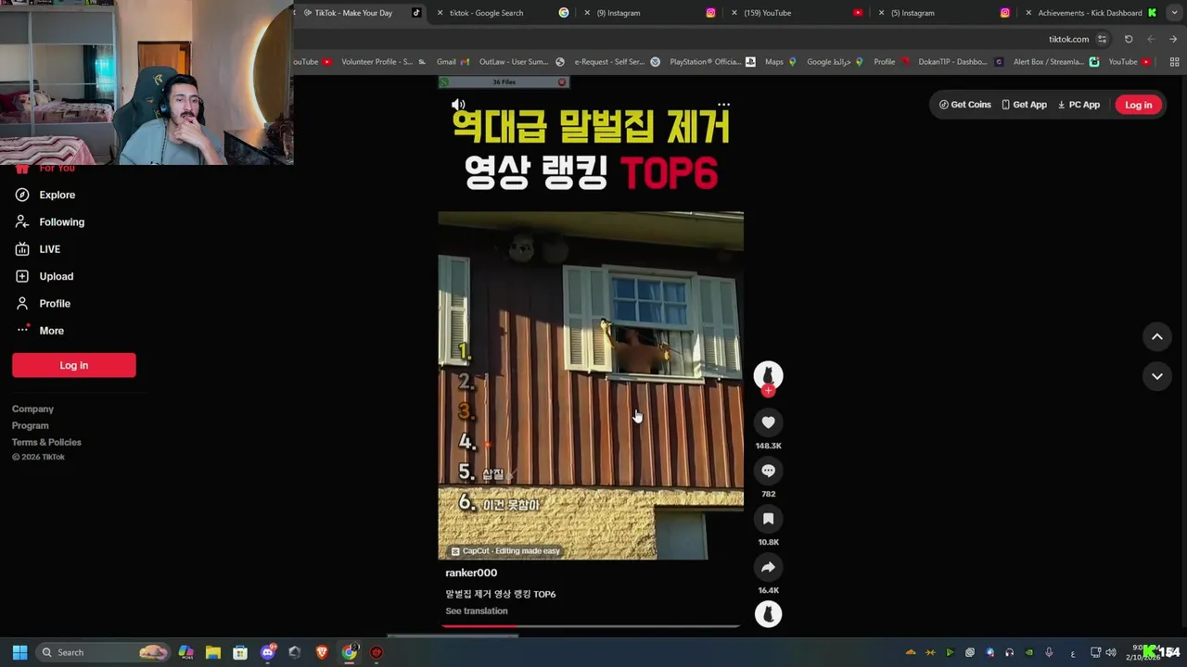Open the Alert Box / Streamla... bookmark
The image size is (1187, 667).
[x=1055, y=62]
